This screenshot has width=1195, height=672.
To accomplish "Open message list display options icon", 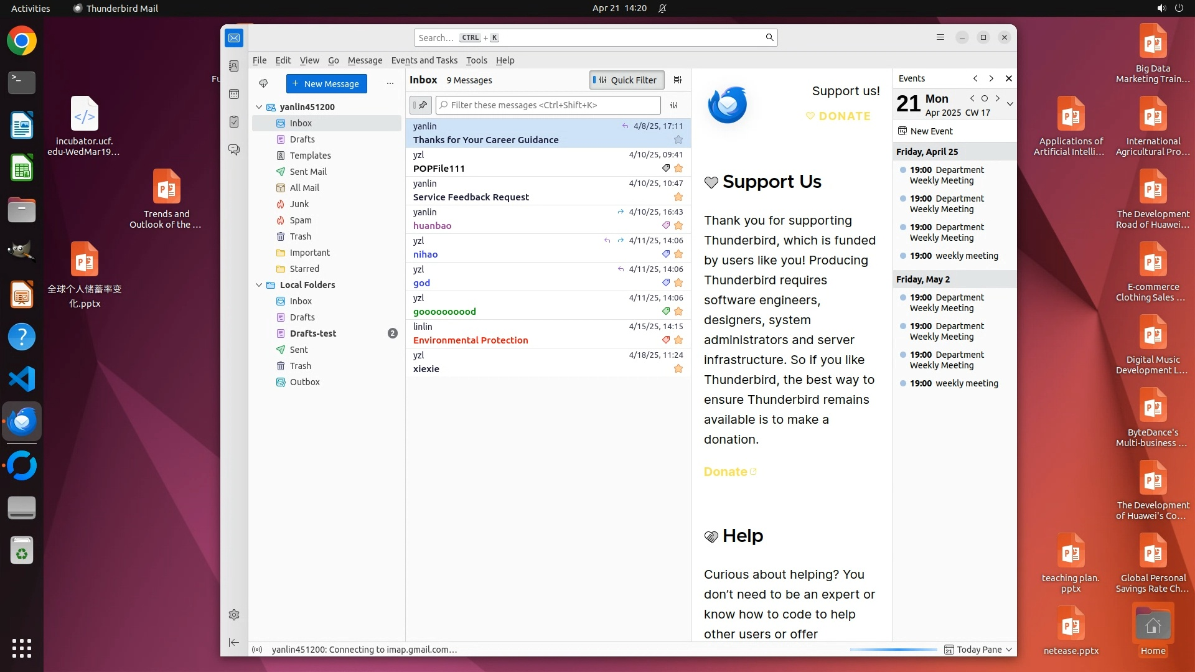I will pyautogui.click(x=678, y=80).
